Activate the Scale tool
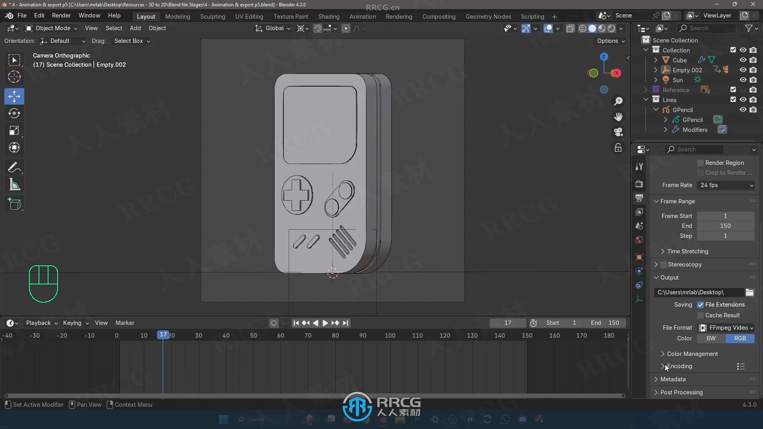763x429 pixels. pos(14,131)
